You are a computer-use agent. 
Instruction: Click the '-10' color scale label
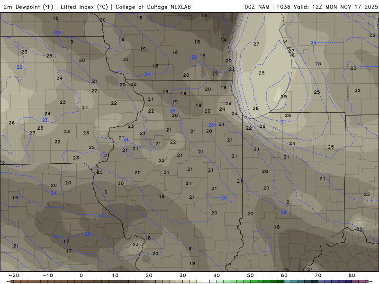click(x=47, y=275)
